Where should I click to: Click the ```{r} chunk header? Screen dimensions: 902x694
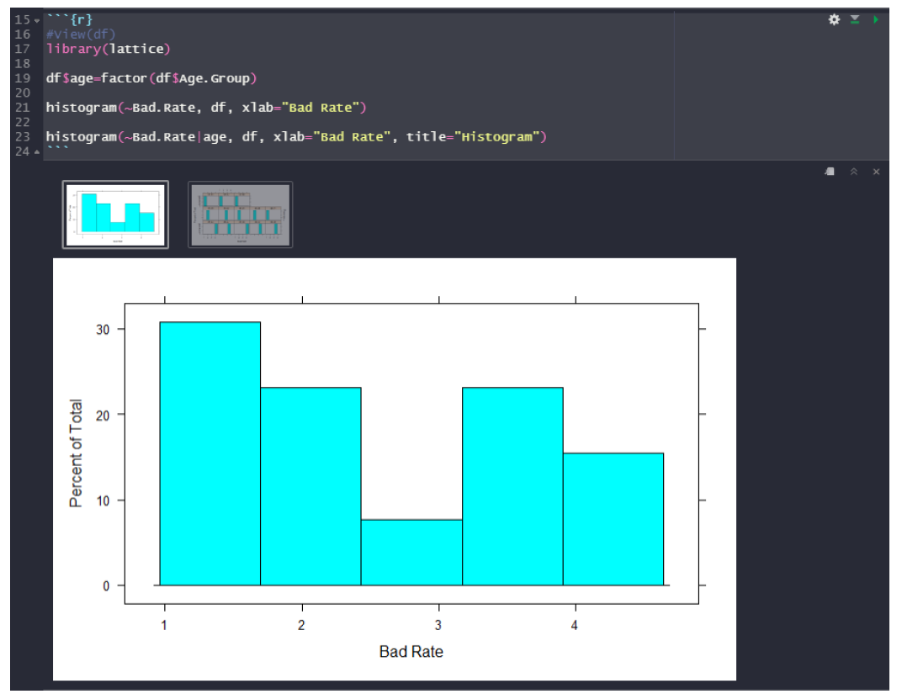pos(69,19)
